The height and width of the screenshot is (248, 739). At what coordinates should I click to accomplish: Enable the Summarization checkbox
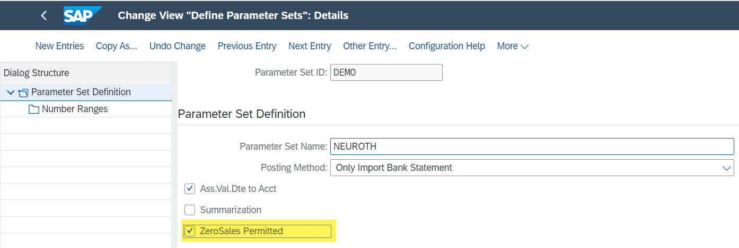click(190, 210)
